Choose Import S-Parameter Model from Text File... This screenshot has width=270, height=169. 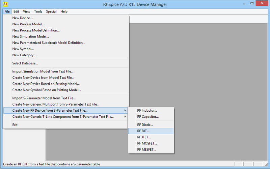coord(65,98)
